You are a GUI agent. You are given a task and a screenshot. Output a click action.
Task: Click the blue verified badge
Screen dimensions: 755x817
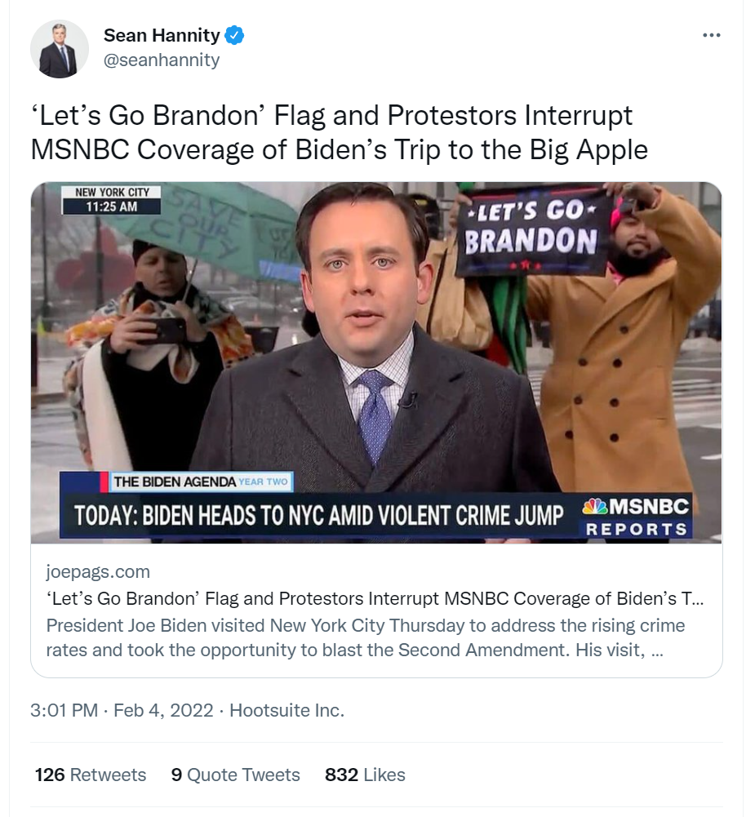235,36
